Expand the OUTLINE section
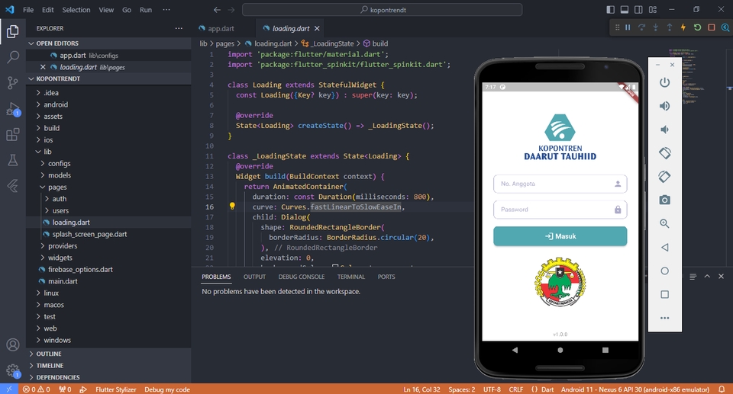The height and width of the screenshot is (394, 733). (x=108, y=354)
